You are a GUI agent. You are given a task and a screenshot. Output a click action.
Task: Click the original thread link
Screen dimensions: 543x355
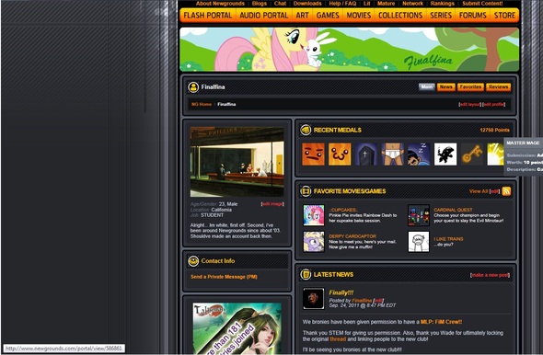[338, 339]
